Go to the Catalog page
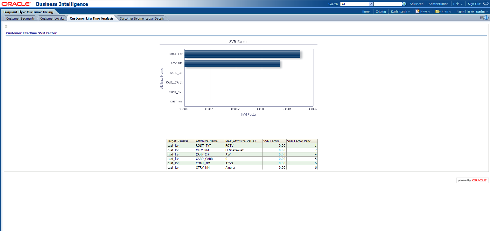The height and width of the screenshot is (231, 490). pyautogui.click(x=380, y=12)
